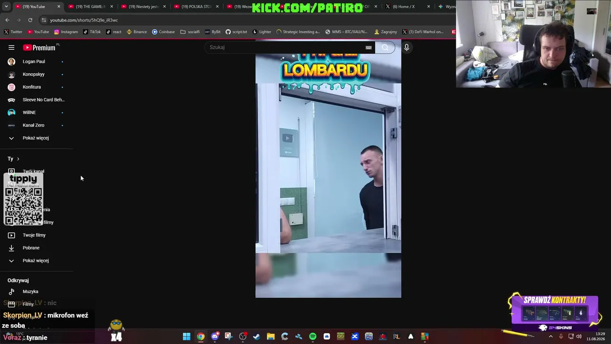The image size is (611, 344).
Task: Switch to the (19) THE GAME tab
Action: point(90,7)
